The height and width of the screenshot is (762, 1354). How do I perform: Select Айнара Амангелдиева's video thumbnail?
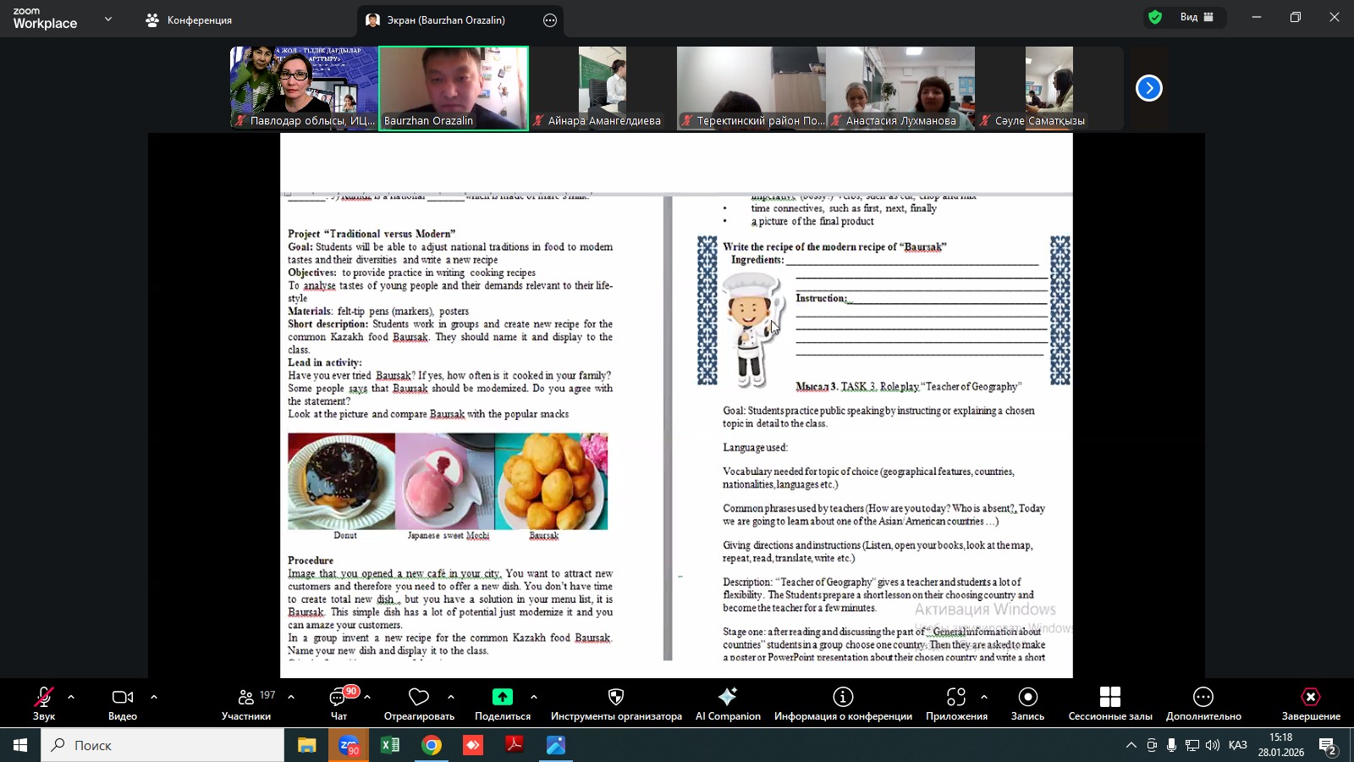point(603,88)
